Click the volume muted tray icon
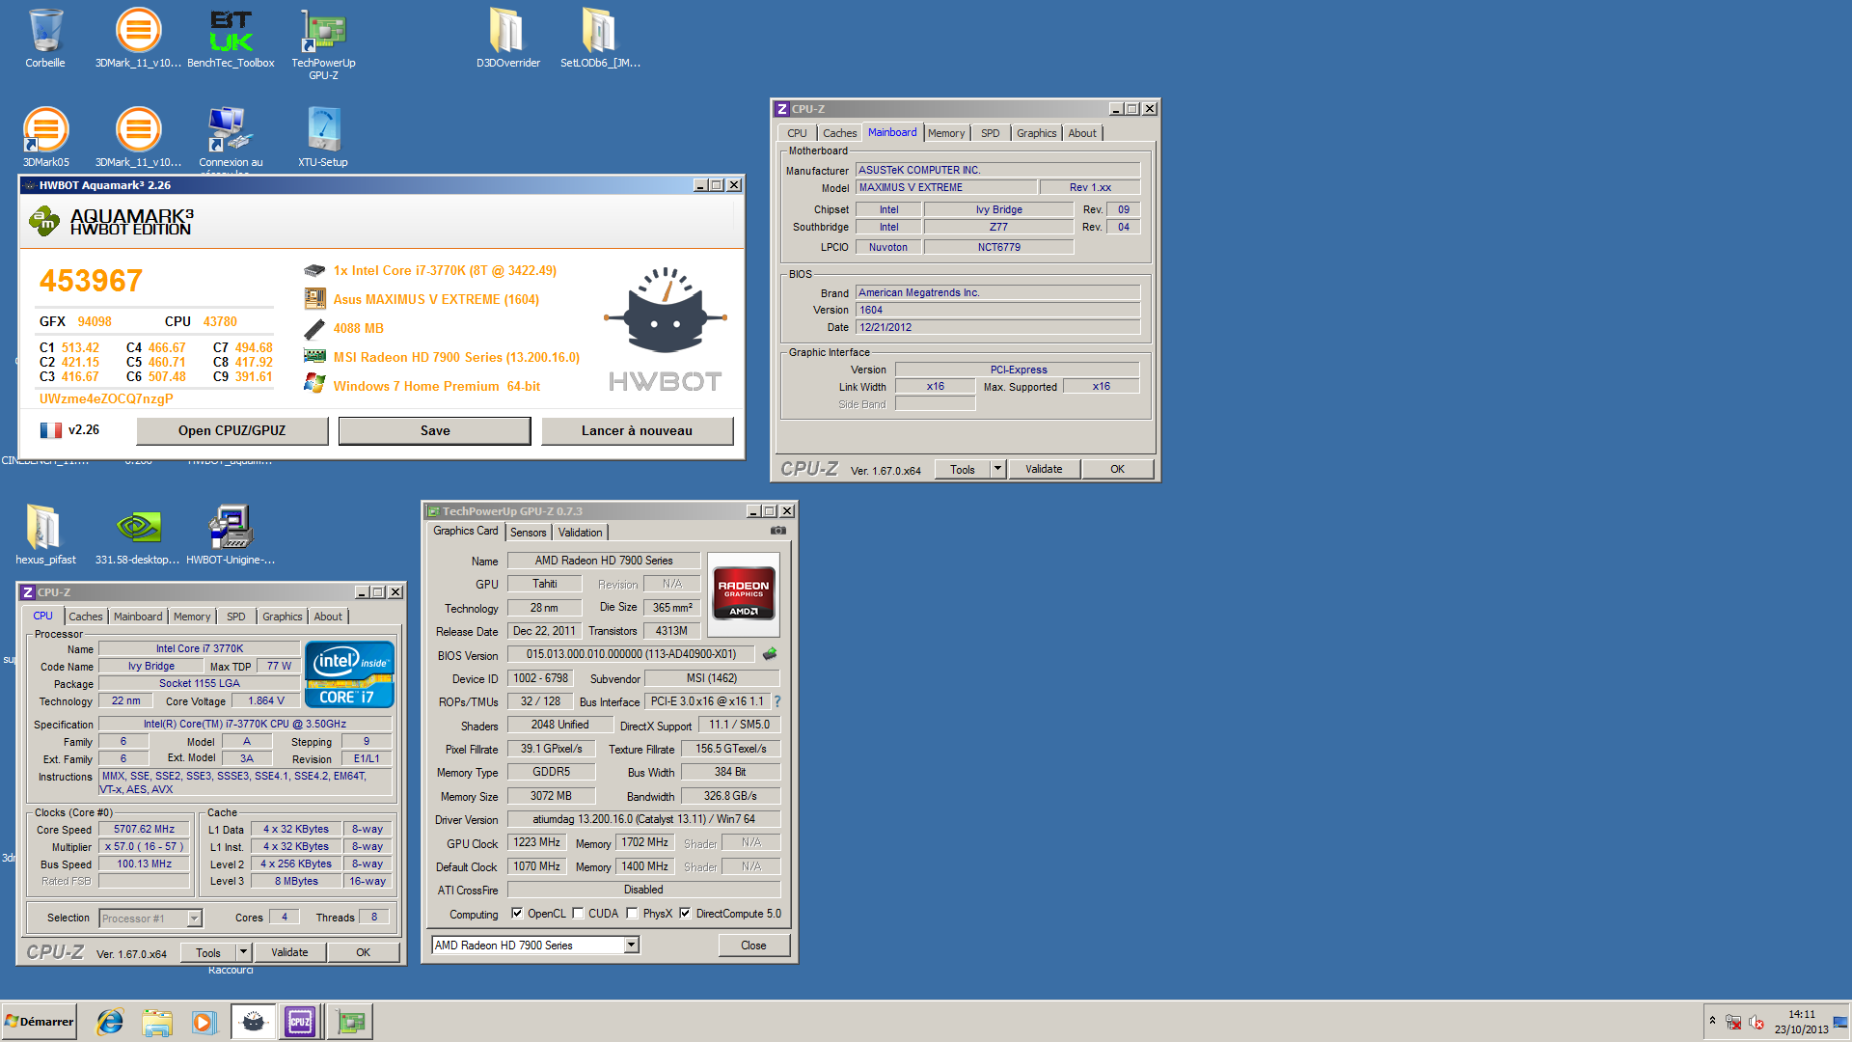1852x1042 pixels. click(x=1757, y=1023)
